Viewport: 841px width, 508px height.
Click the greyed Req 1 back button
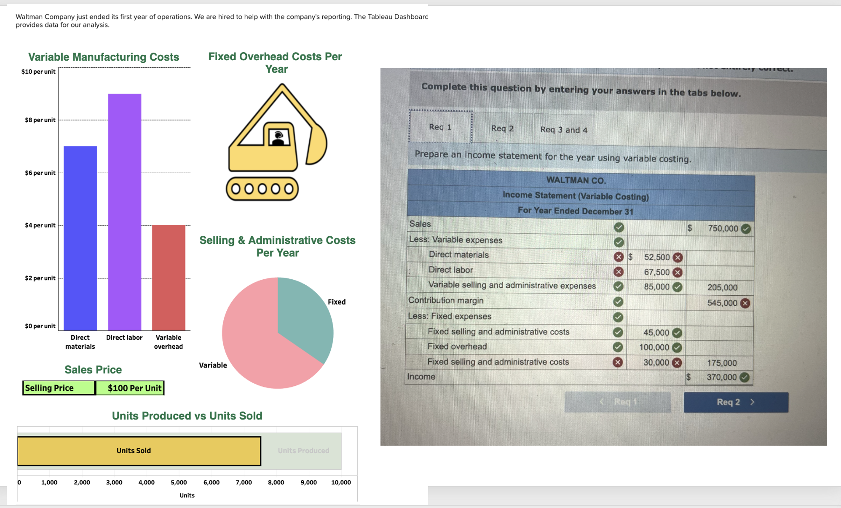(x=618, y=402)
